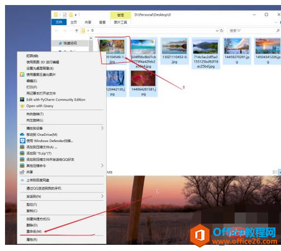Screen dimensions: 281x251
Task: Choose 用记事本打开该文件
Action: (x=41, y=93)
